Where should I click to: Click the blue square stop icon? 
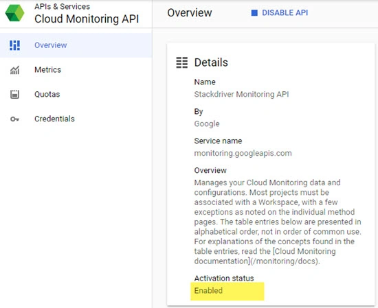tap(254, 13)
